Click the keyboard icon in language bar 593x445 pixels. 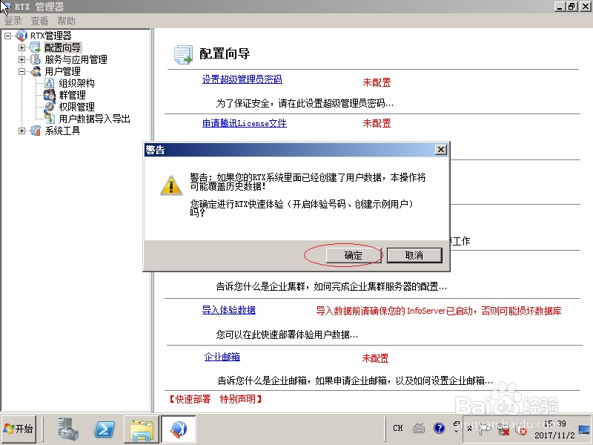click(419, 428)
